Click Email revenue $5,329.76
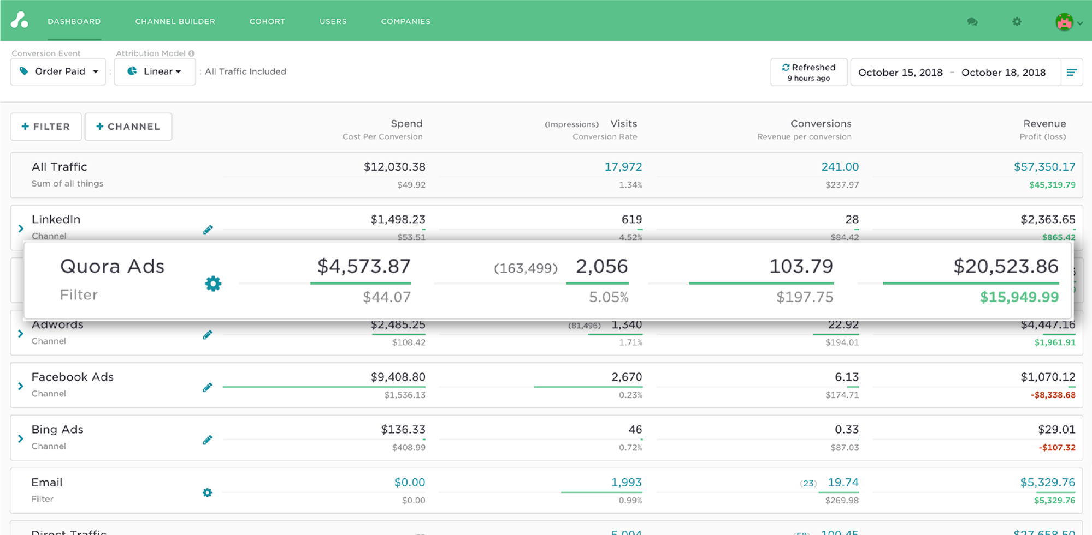This screenshot has width=1092, height=535. pyautogui.click(x=1048, y=483)
